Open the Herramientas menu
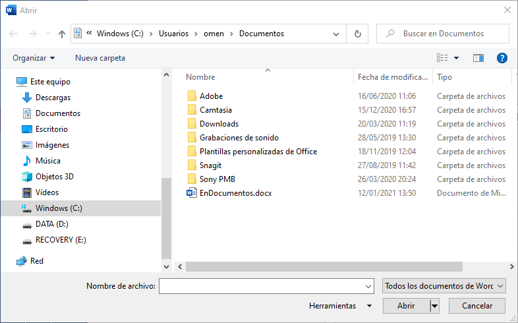The height and width of the screenshot is (323, 518). coord(340,306)
